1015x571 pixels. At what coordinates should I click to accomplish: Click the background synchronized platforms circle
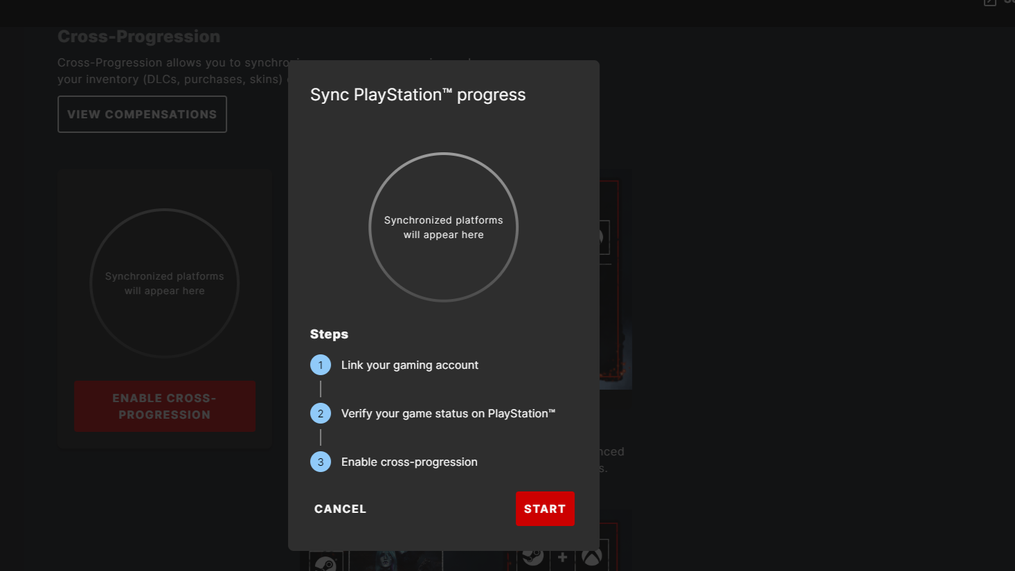pyautogui.click(x=165, y=283)
